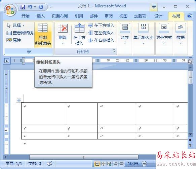
Task: Open Word help question mark
Action: pyautogui.click(x=190, y=16)
